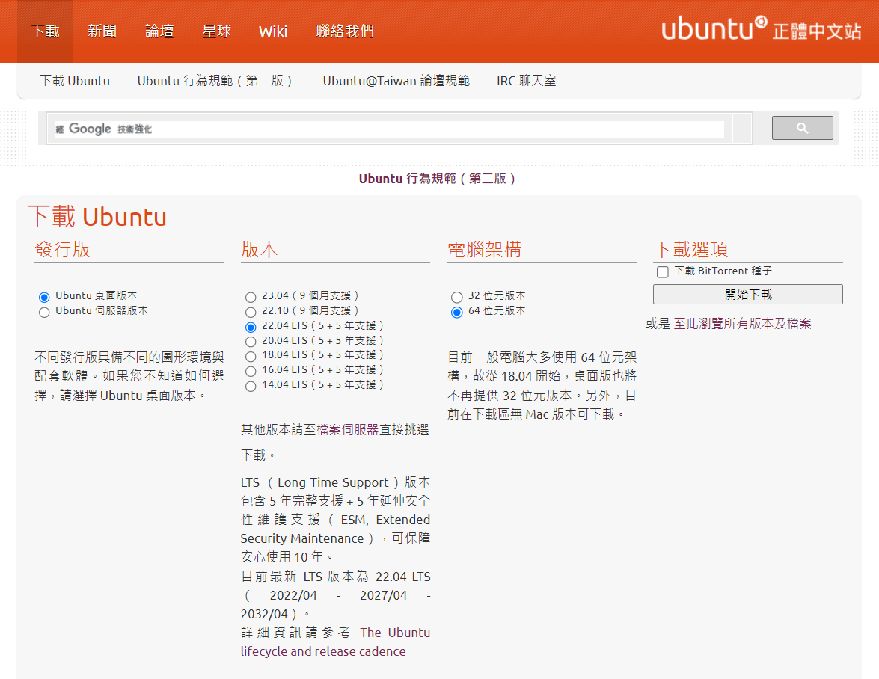
Task: Open the 星球 navigation item
Action: (216, 31)
